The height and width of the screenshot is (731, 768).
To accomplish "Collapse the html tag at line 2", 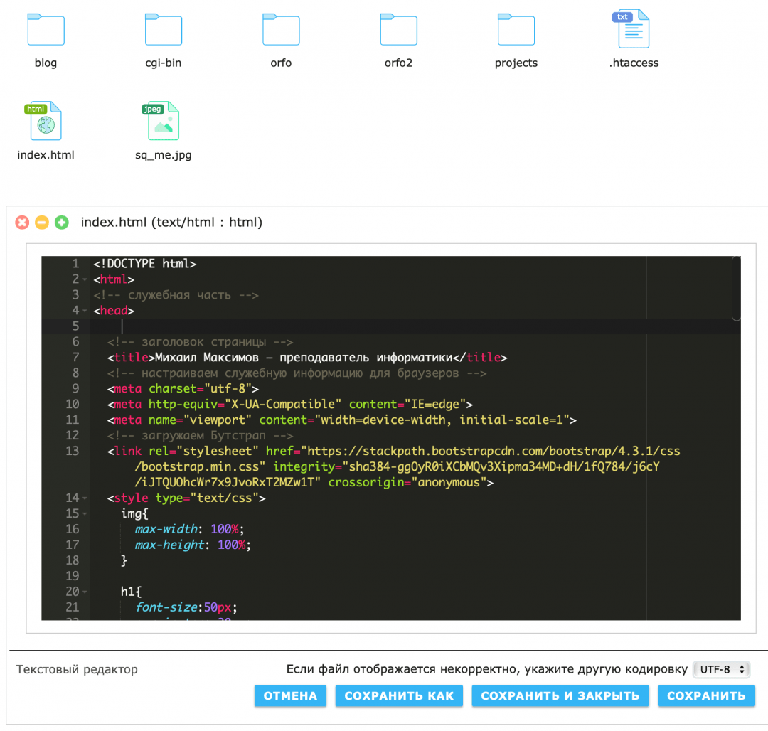I will click(x=85, y=279).
